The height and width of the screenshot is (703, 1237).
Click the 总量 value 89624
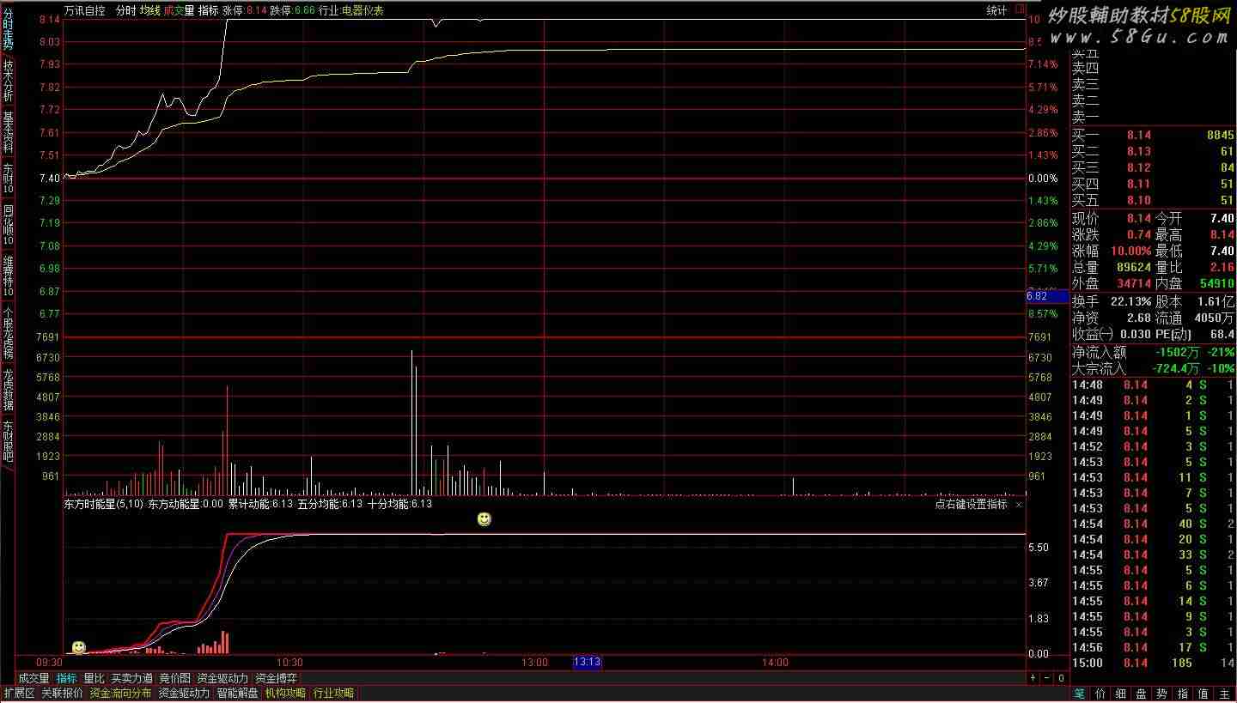[1132, 268]
